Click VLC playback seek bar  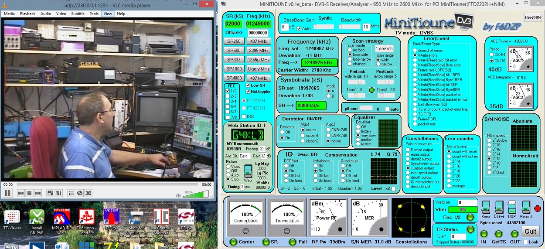click(x=108, y=184)
